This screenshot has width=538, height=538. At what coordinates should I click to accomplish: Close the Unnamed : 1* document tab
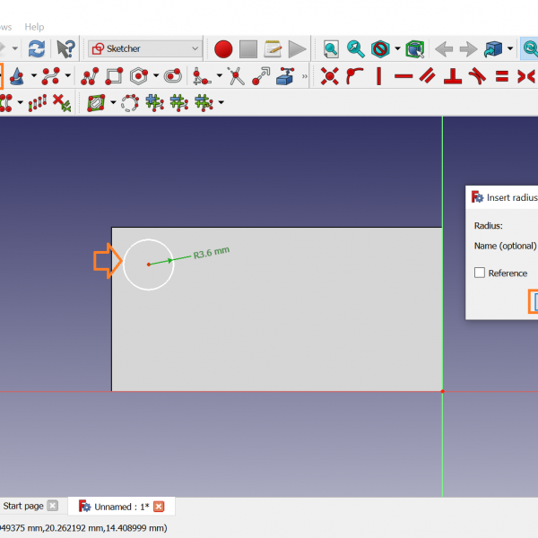point(159,507)
